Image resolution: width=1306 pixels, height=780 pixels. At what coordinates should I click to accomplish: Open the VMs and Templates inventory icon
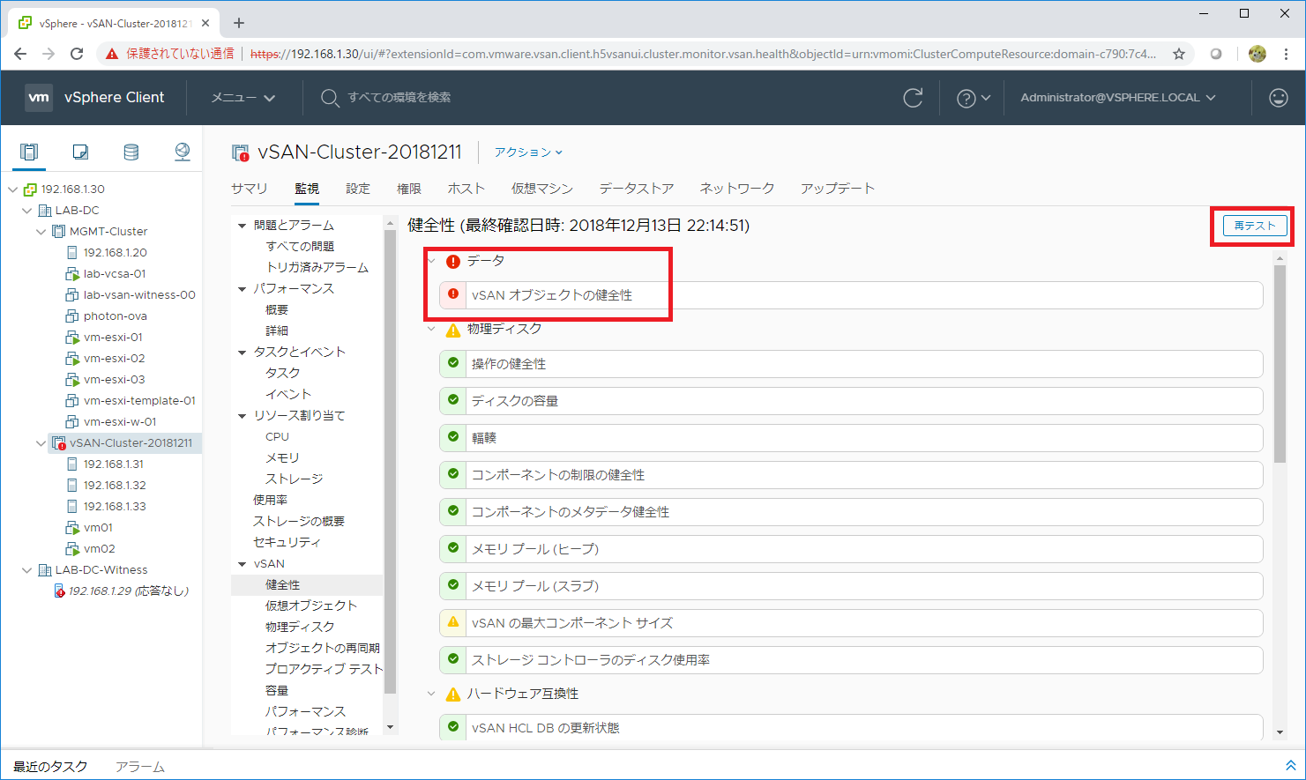tap(80, 152)
